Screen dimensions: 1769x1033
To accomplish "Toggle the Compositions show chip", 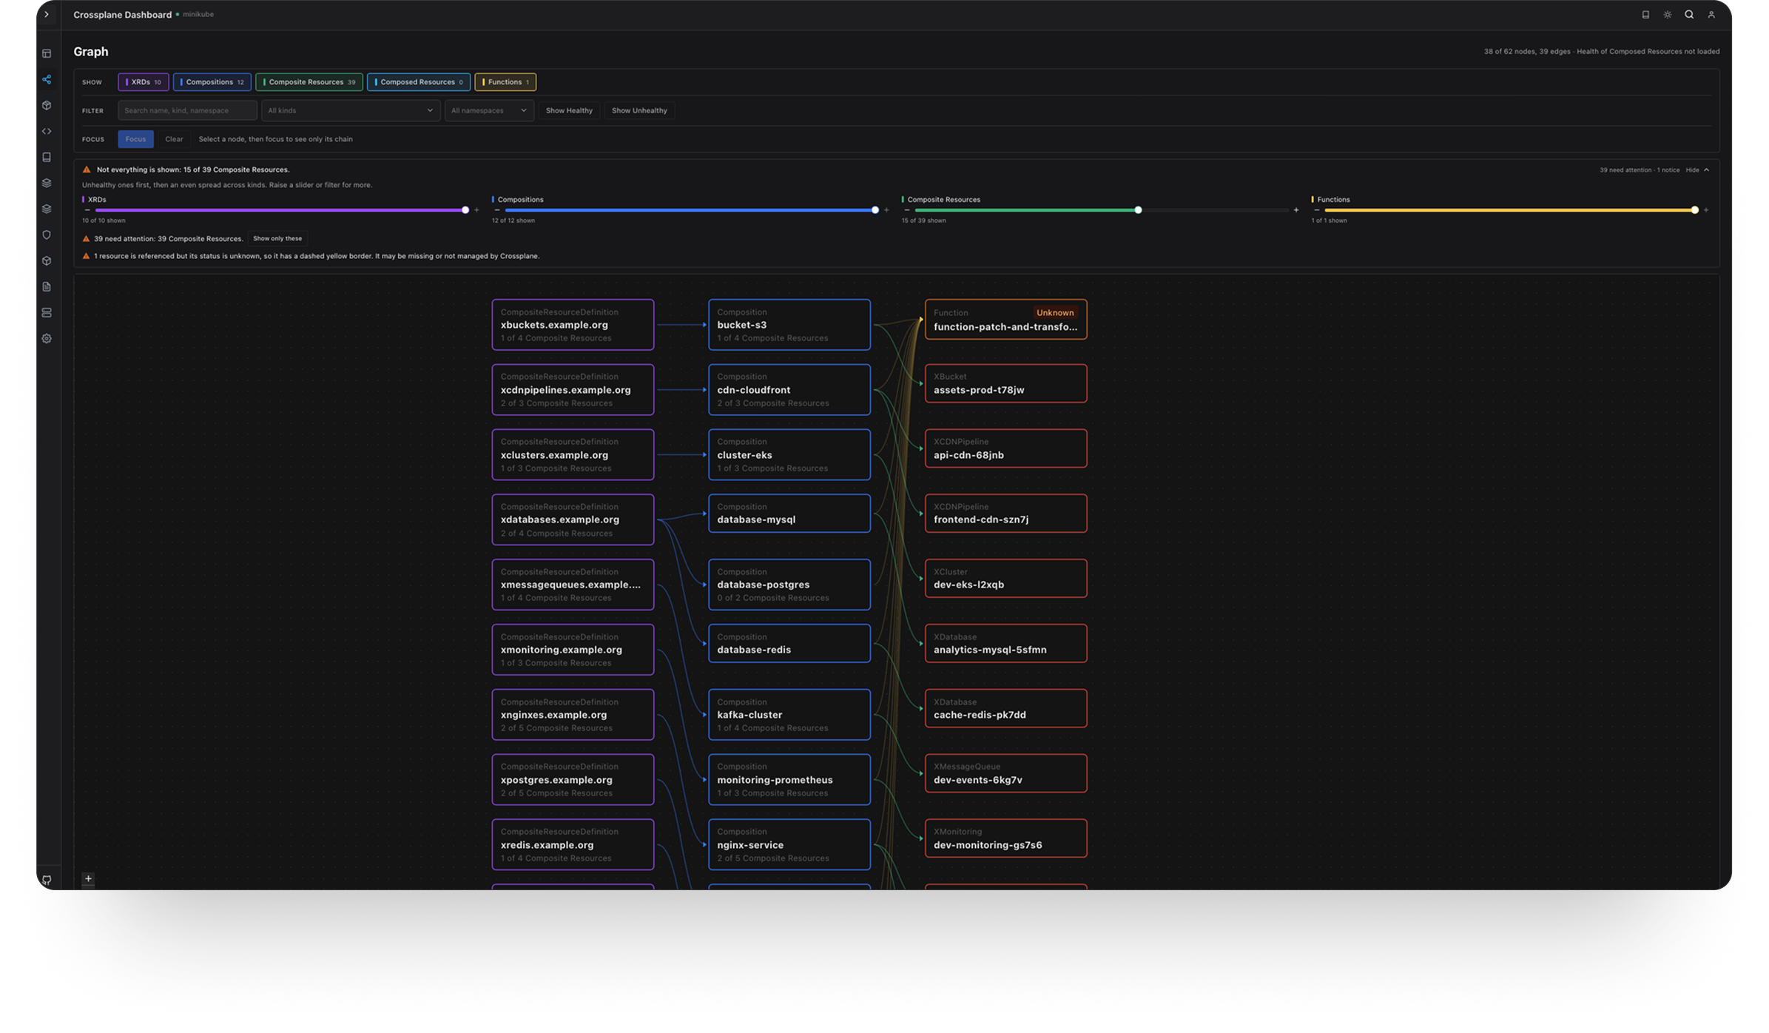I will (x=212, y=82).
